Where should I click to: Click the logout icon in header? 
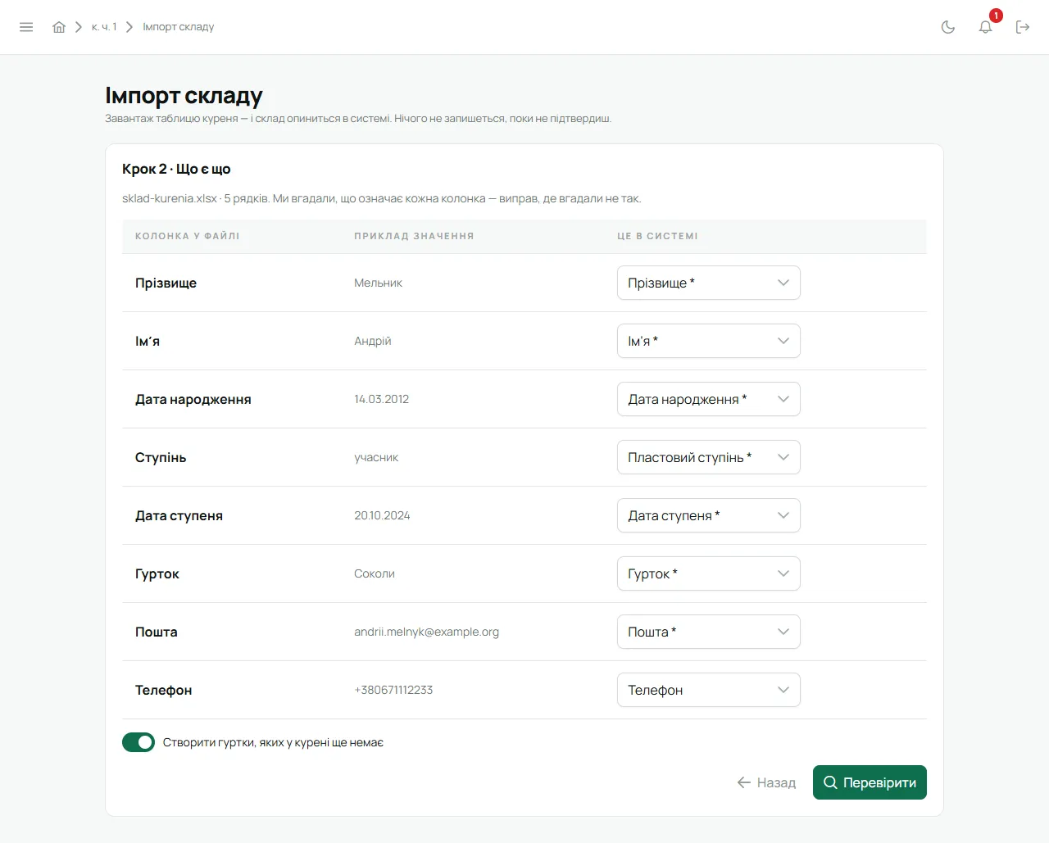[x=1023, y=27]
